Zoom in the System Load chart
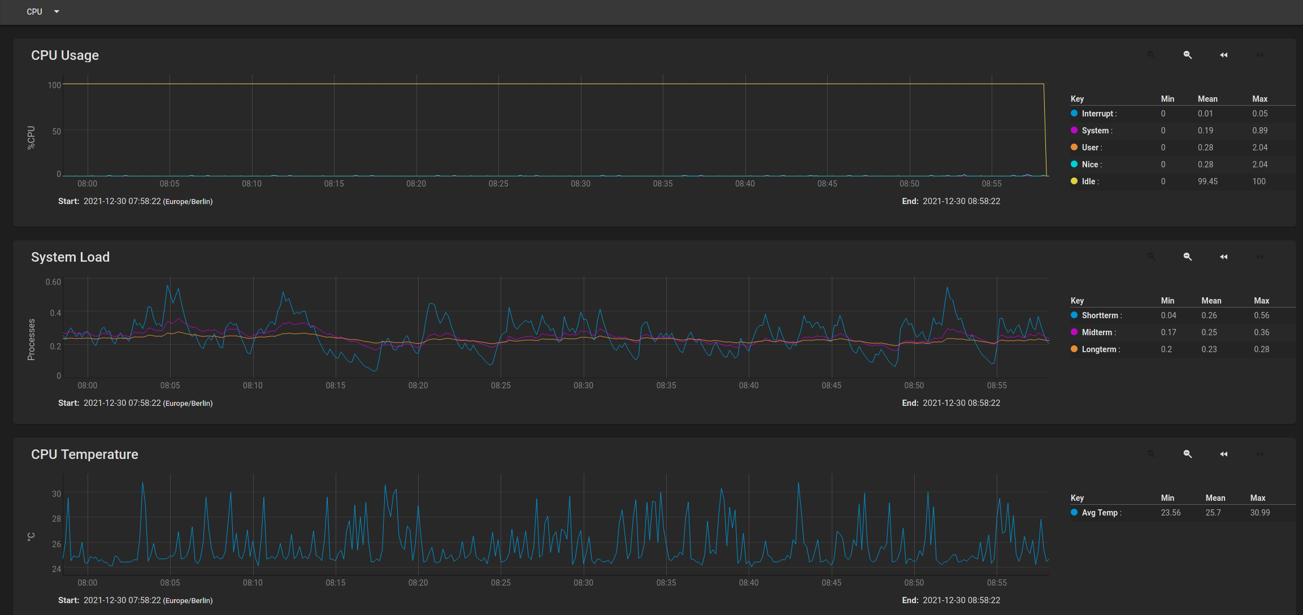Screen dimensions: 1303x615 tap(1151, 257)
